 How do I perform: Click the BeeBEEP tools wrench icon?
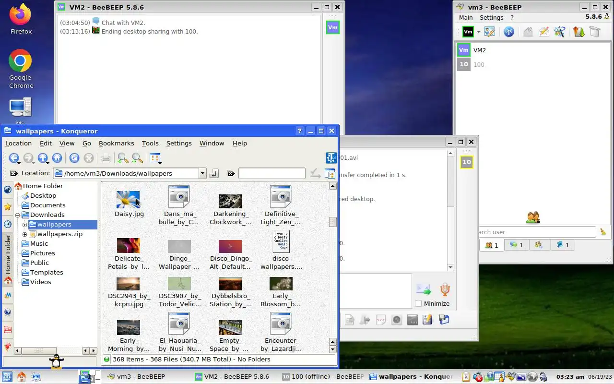(559, 32)
